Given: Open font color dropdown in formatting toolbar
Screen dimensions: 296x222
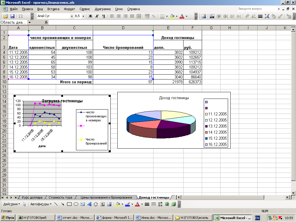Looking at the screenshot, I should (x=186, y=16).
